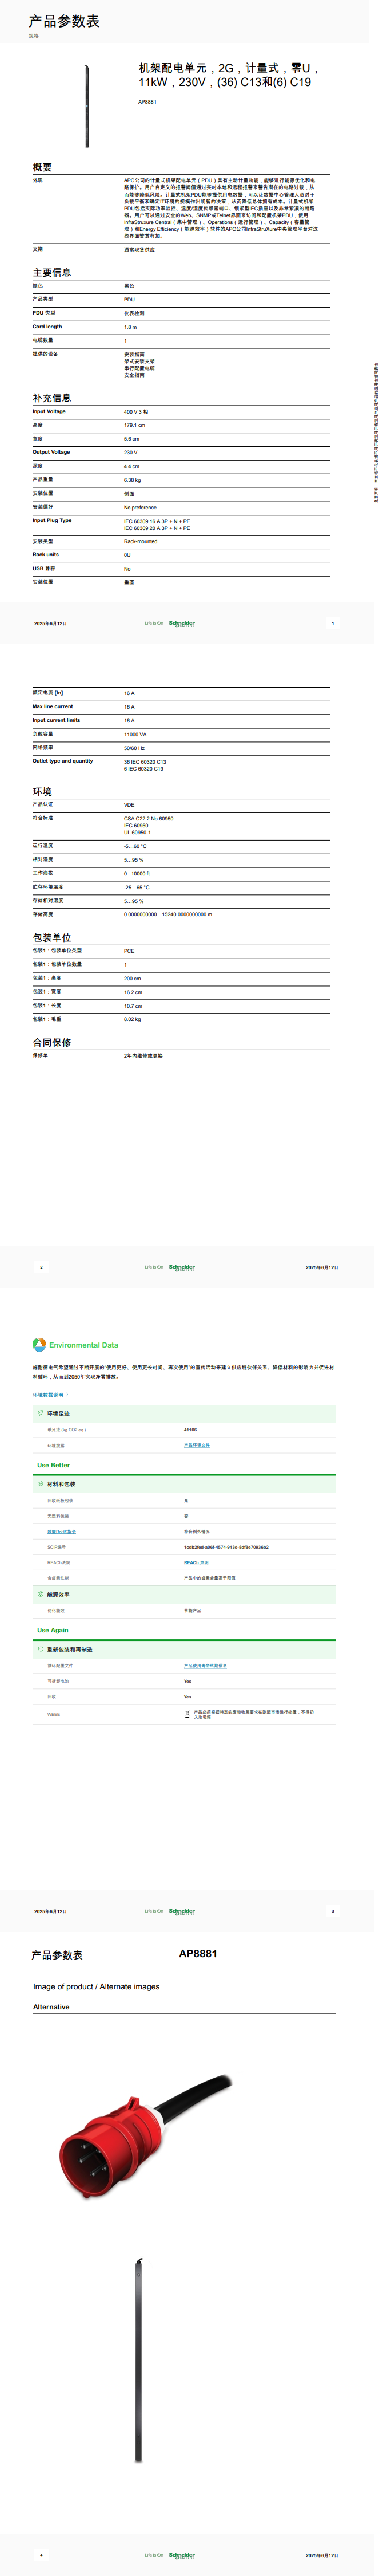383x2576 pixels.
Task: Click the 环境足迹 section icon
Action: (x=40, y=1413)
